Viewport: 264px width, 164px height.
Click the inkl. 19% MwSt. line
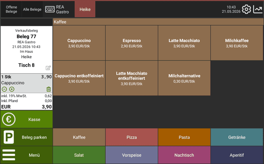(x=26, y=96)
